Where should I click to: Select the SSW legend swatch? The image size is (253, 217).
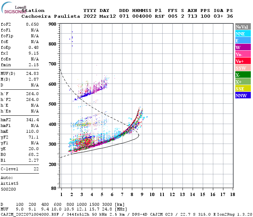[x=243, y=68]
